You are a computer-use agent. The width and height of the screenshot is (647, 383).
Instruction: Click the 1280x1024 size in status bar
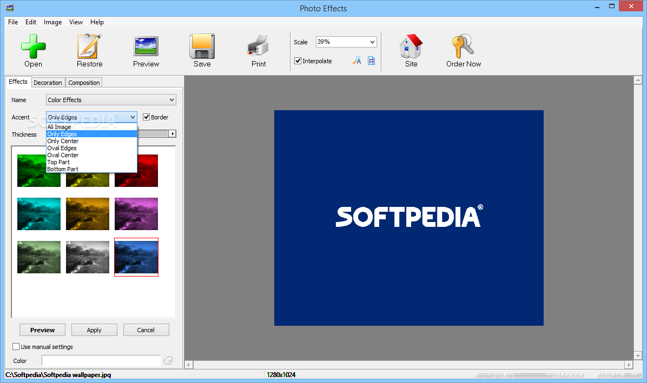281,375
